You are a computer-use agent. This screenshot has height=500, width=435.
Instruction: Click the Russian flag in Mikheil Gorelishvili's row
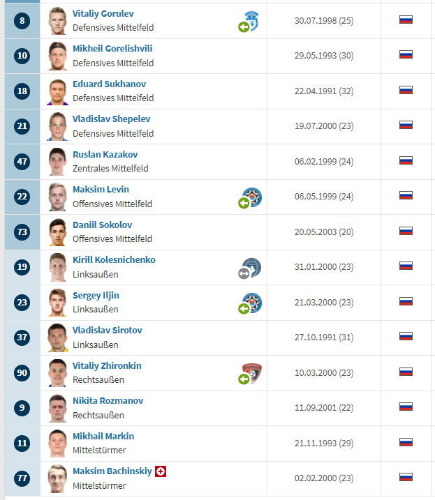[406, 56]
